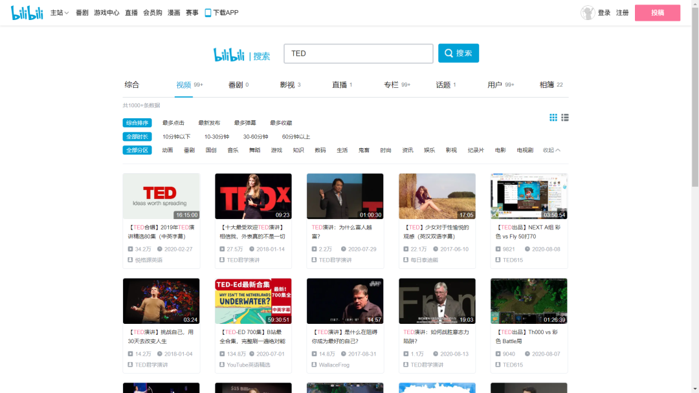The width and height of the screenshot is (699, 393).
Task: Filter category to 电视剧
Action: pyautogui.click(x=525, y=151)
